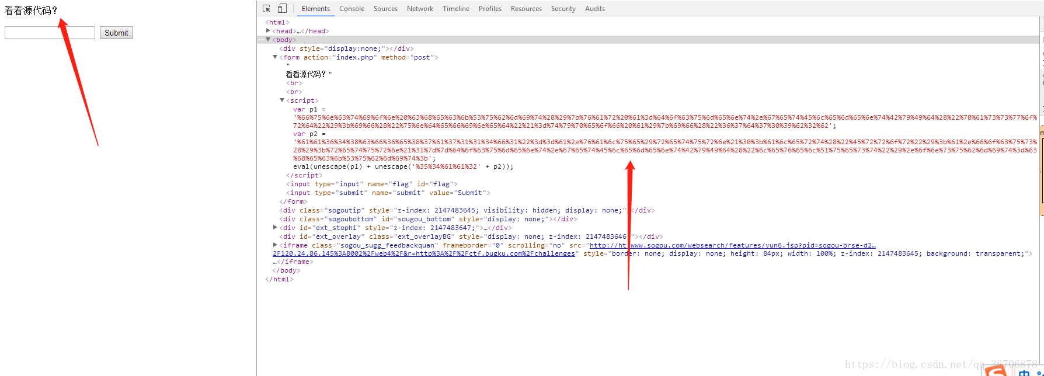Select the closing iframe tag row

click(293, 262)
